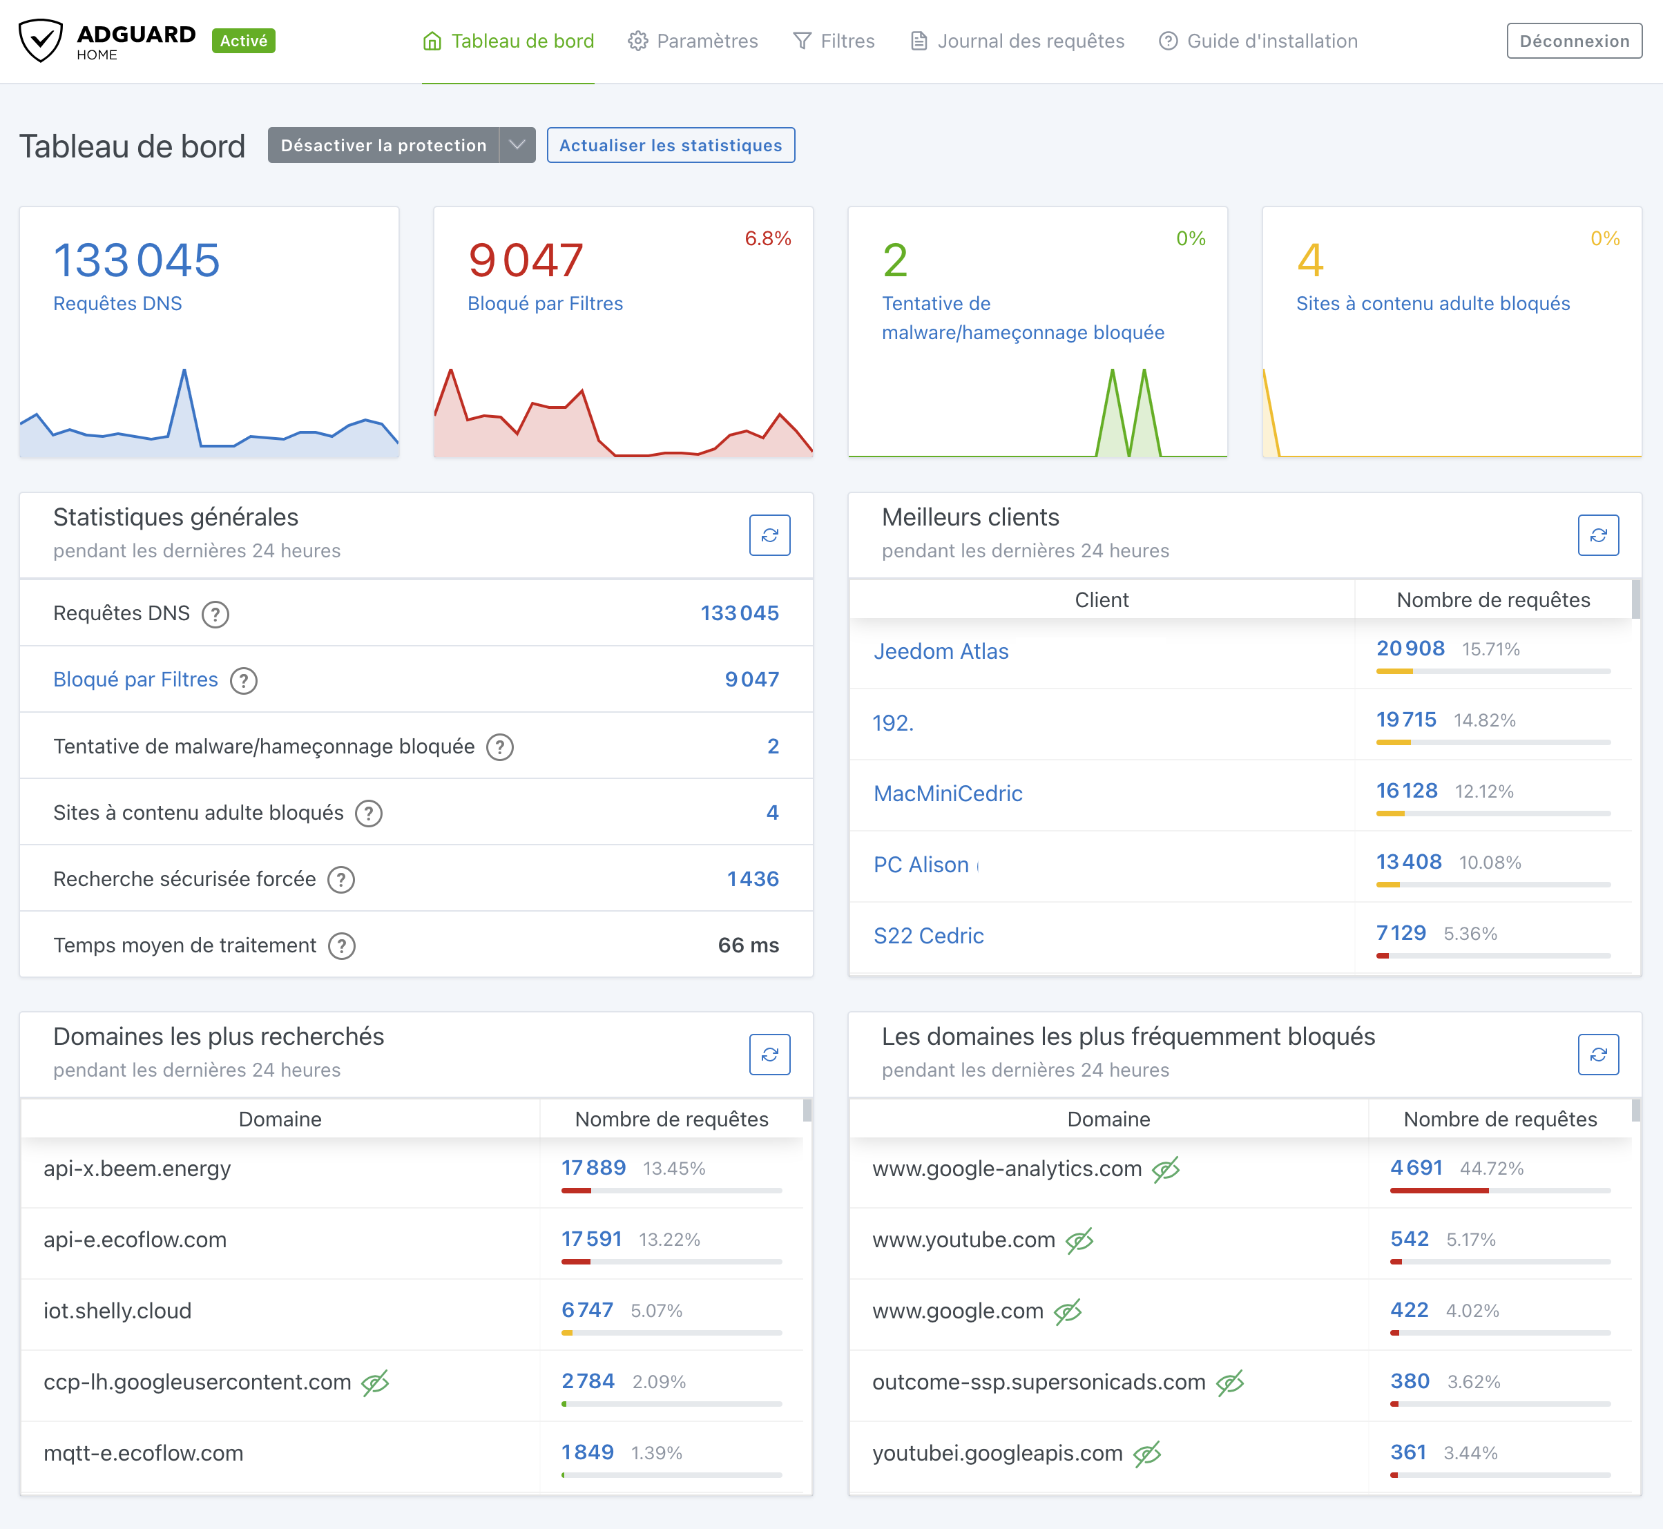Refresh the most frequently blocked domains card
The image size is (1663, 1529).
coord(1597,1055)
